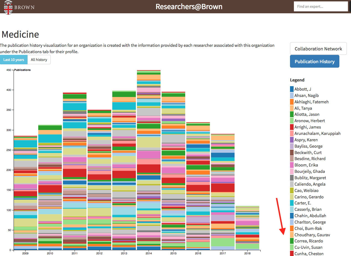351x256 pixels.
Task: Select legend name Carino, Gerardo
Action: coord(309,197)
